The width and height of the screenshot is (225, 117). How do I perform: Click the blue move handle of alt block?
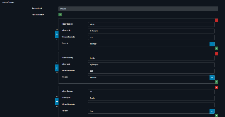pyautogui.click(x=57, y=102)
